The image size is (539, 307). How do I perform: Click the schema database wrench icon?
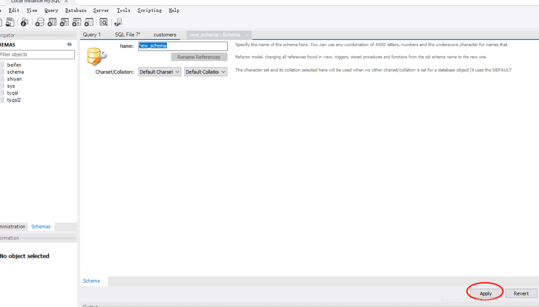[97, 57]
